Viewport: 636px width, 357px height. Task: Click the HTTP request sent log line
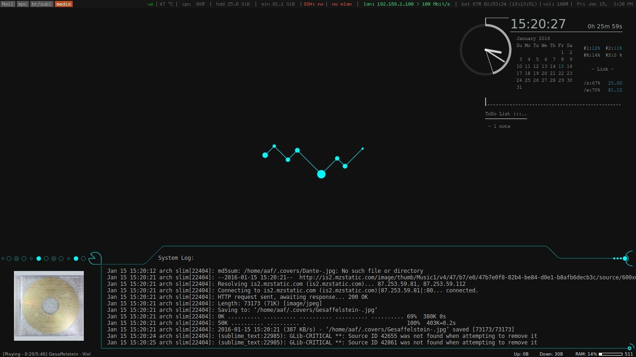click(237, 297)
